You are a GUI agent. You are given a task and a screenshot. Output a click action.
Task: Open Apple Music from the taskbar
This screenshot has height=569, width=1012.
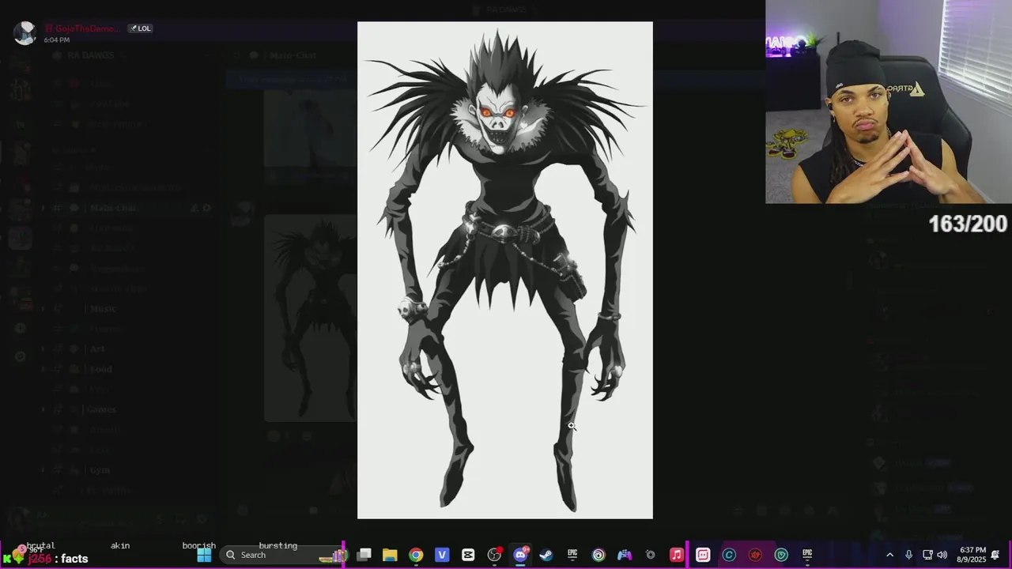coord(677,555)
